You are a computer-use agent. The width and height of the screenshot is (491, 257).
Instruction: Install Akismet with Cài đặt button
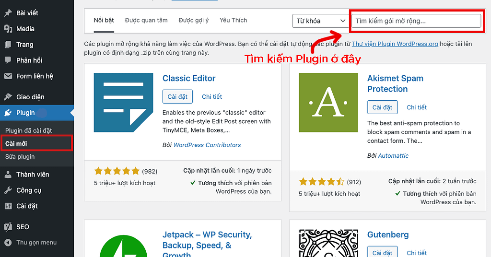(382, 107)
